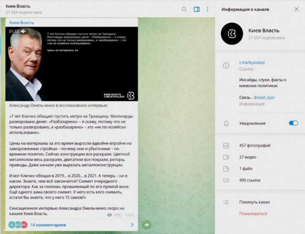The height and width of the screenshot is (234, 305).
Task: Open the 14 комментариев thread
Action: point(48,225)
